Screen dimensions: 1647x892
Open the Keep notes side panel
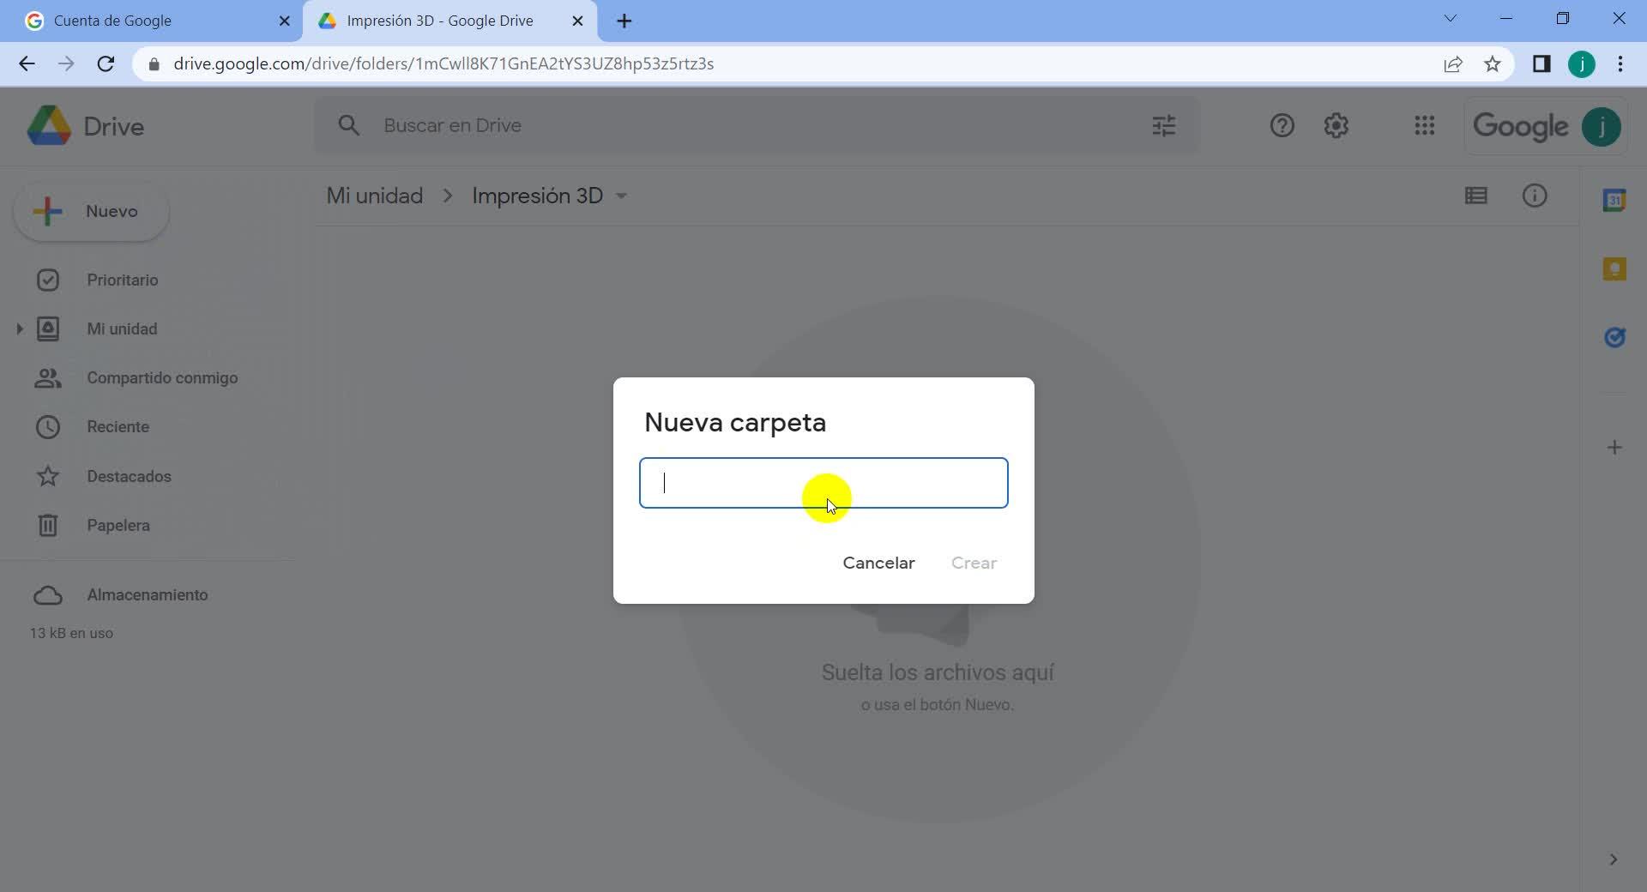tap(1614, 268)
